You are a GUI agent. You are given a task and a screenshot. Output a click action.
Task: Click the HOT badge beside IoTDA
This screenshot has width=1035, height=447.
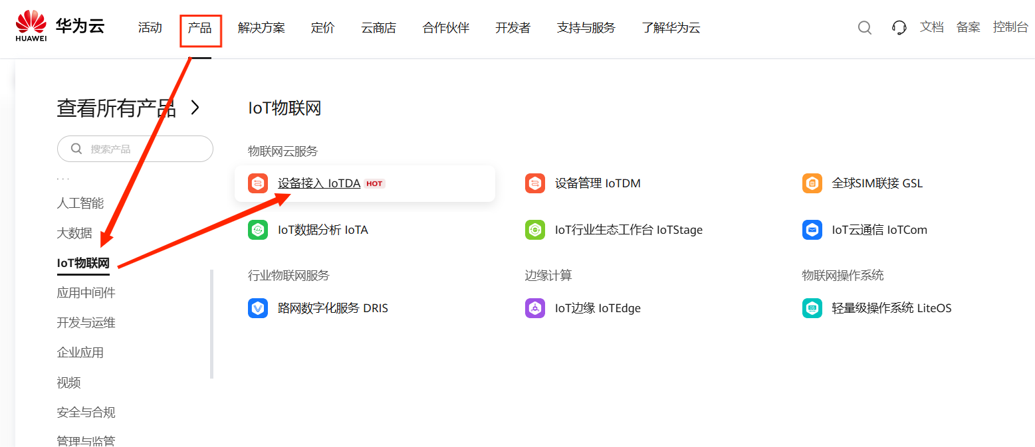[x=374, y=183]
